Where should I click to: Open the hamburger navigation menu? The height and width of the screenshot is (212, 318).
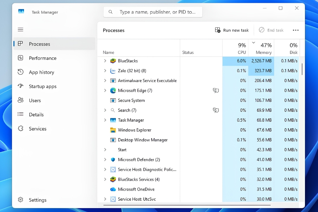(20, 30)
